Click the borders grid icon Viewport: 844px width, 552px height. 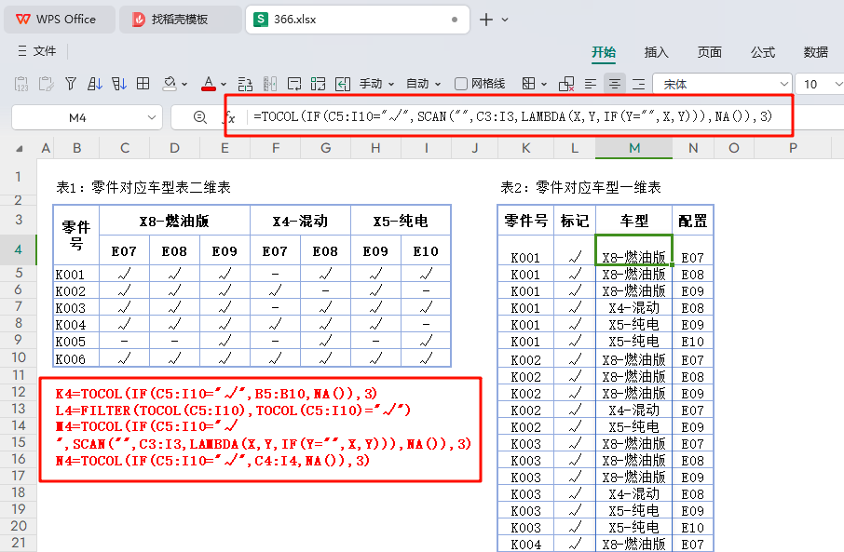coord(528,84)
